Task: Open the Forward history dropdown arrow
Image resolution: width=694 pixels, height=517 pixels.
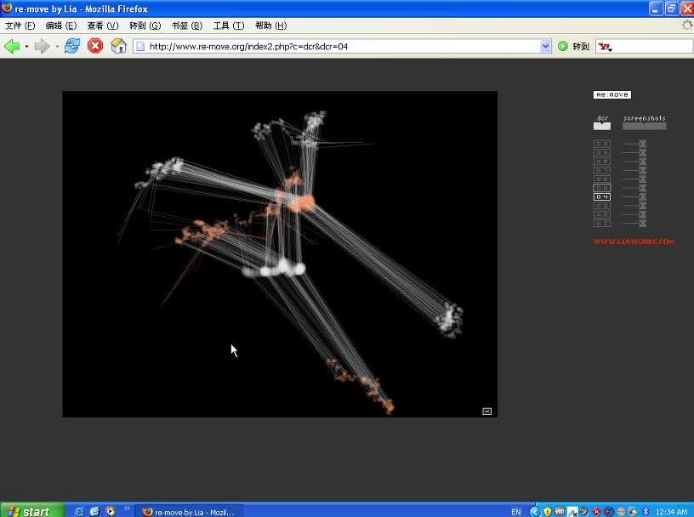Action: (x=57, y=46)
